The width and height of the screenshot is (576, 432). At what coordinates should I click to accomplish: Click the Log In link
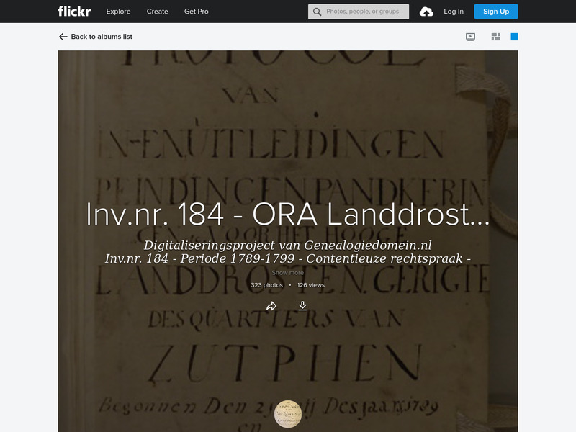[454, 11]
